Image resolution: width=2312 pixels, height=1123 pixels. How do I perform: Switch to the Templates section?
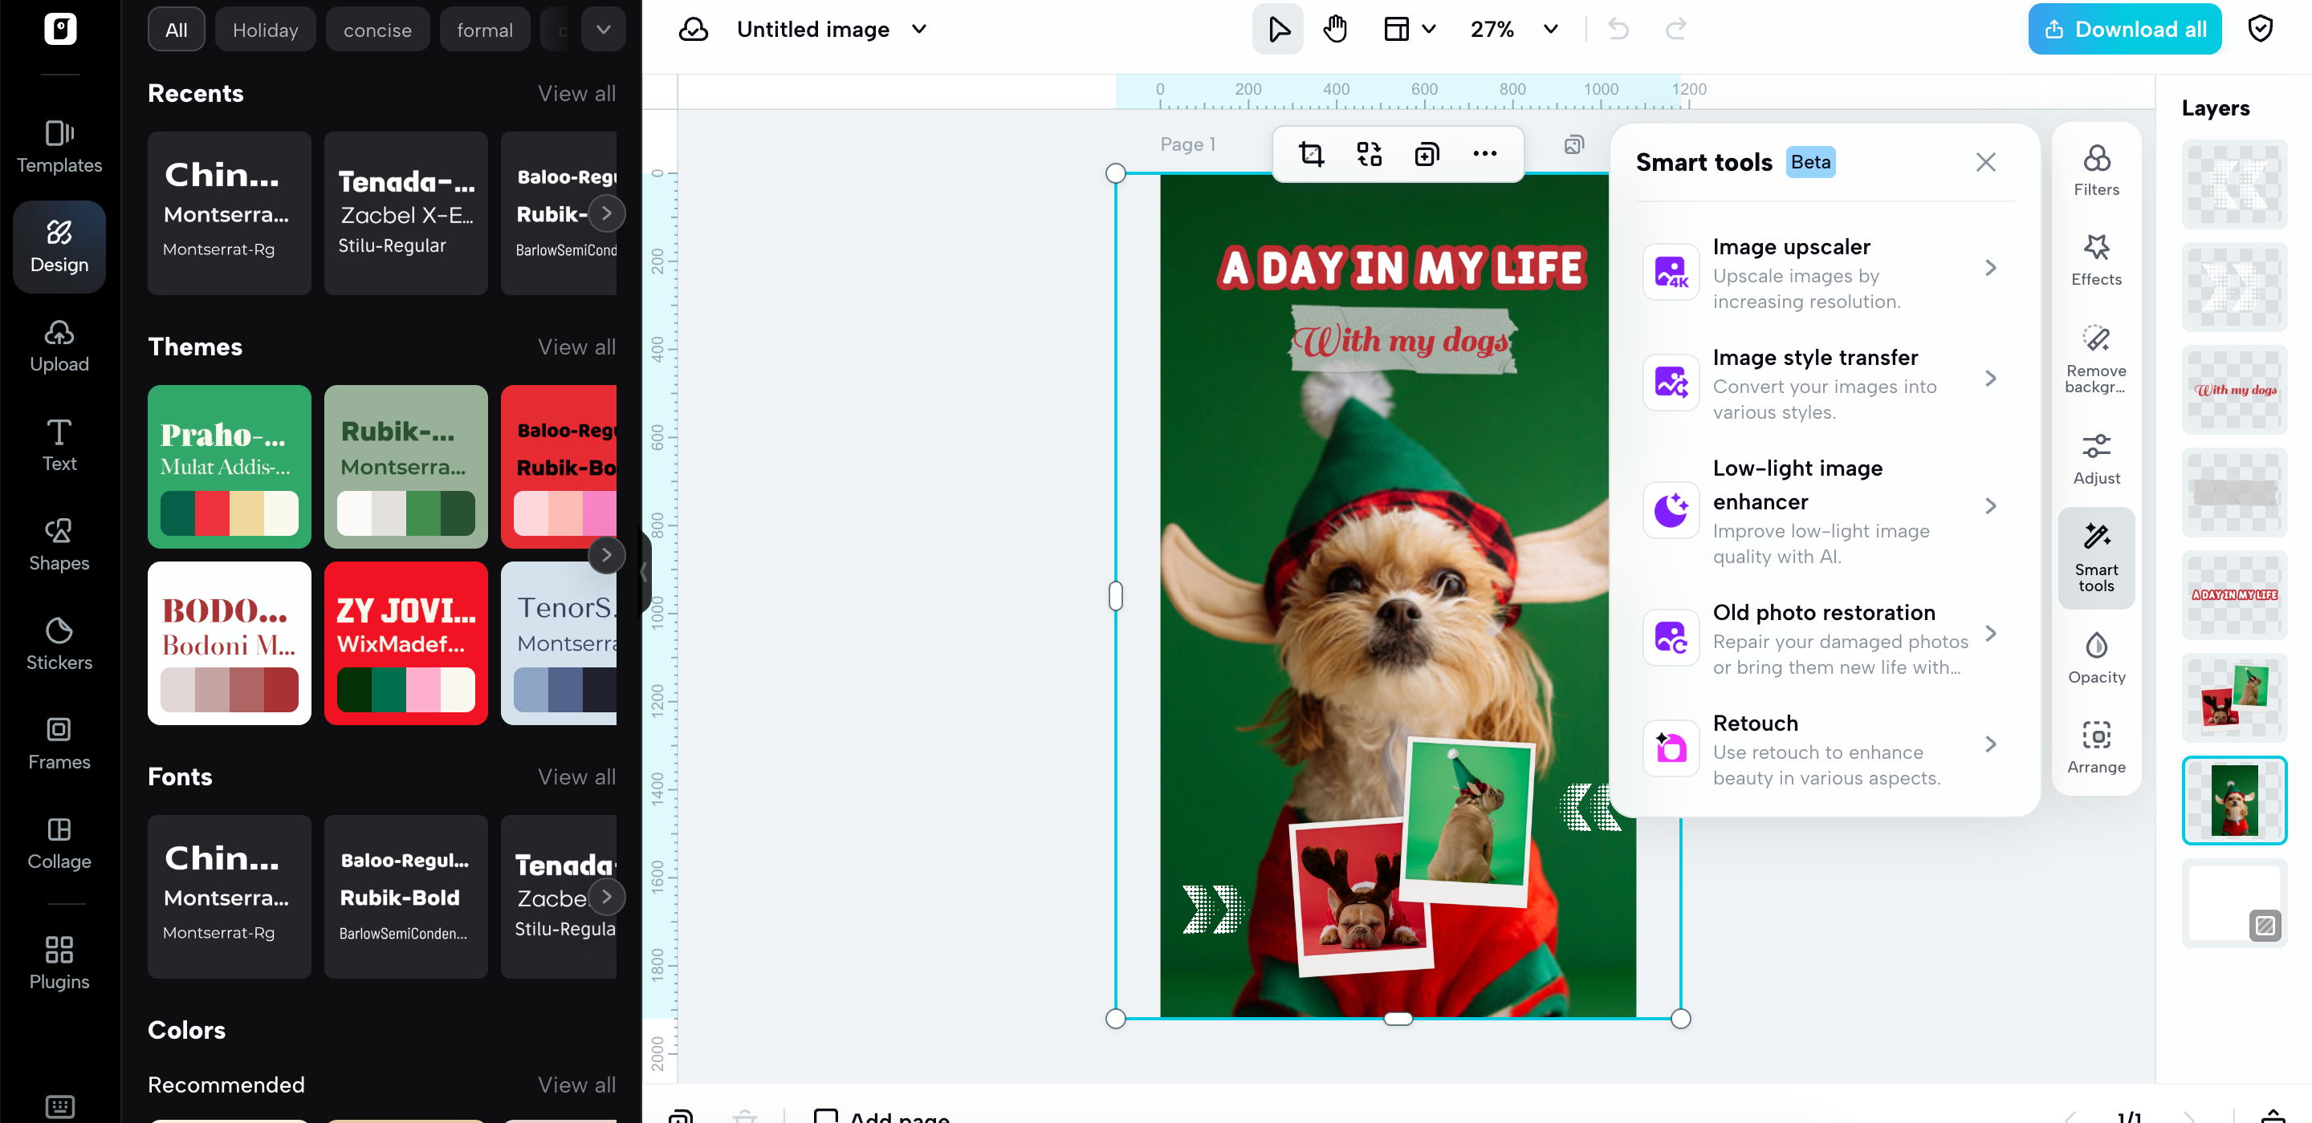[59, 147]
